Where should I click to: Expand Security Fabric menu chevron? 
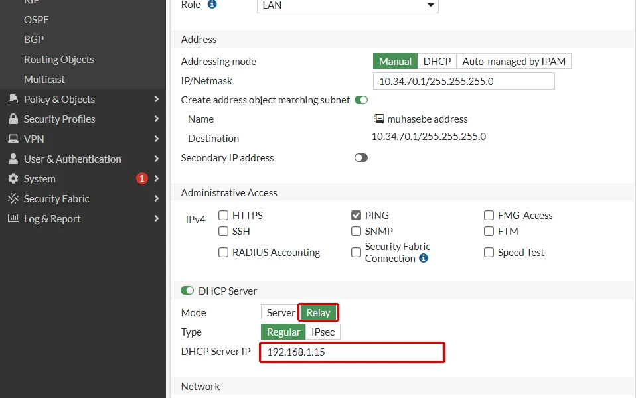(157, 198)
